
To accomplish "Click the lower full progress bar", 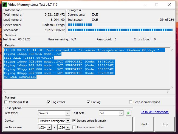I will pos(120,30).
